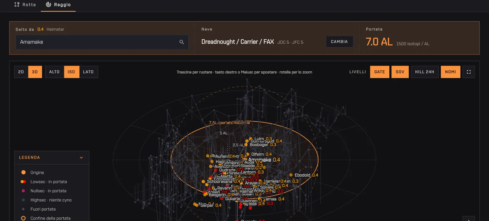
Task: Click the Raggio radius icon
Action: point(48,5)
